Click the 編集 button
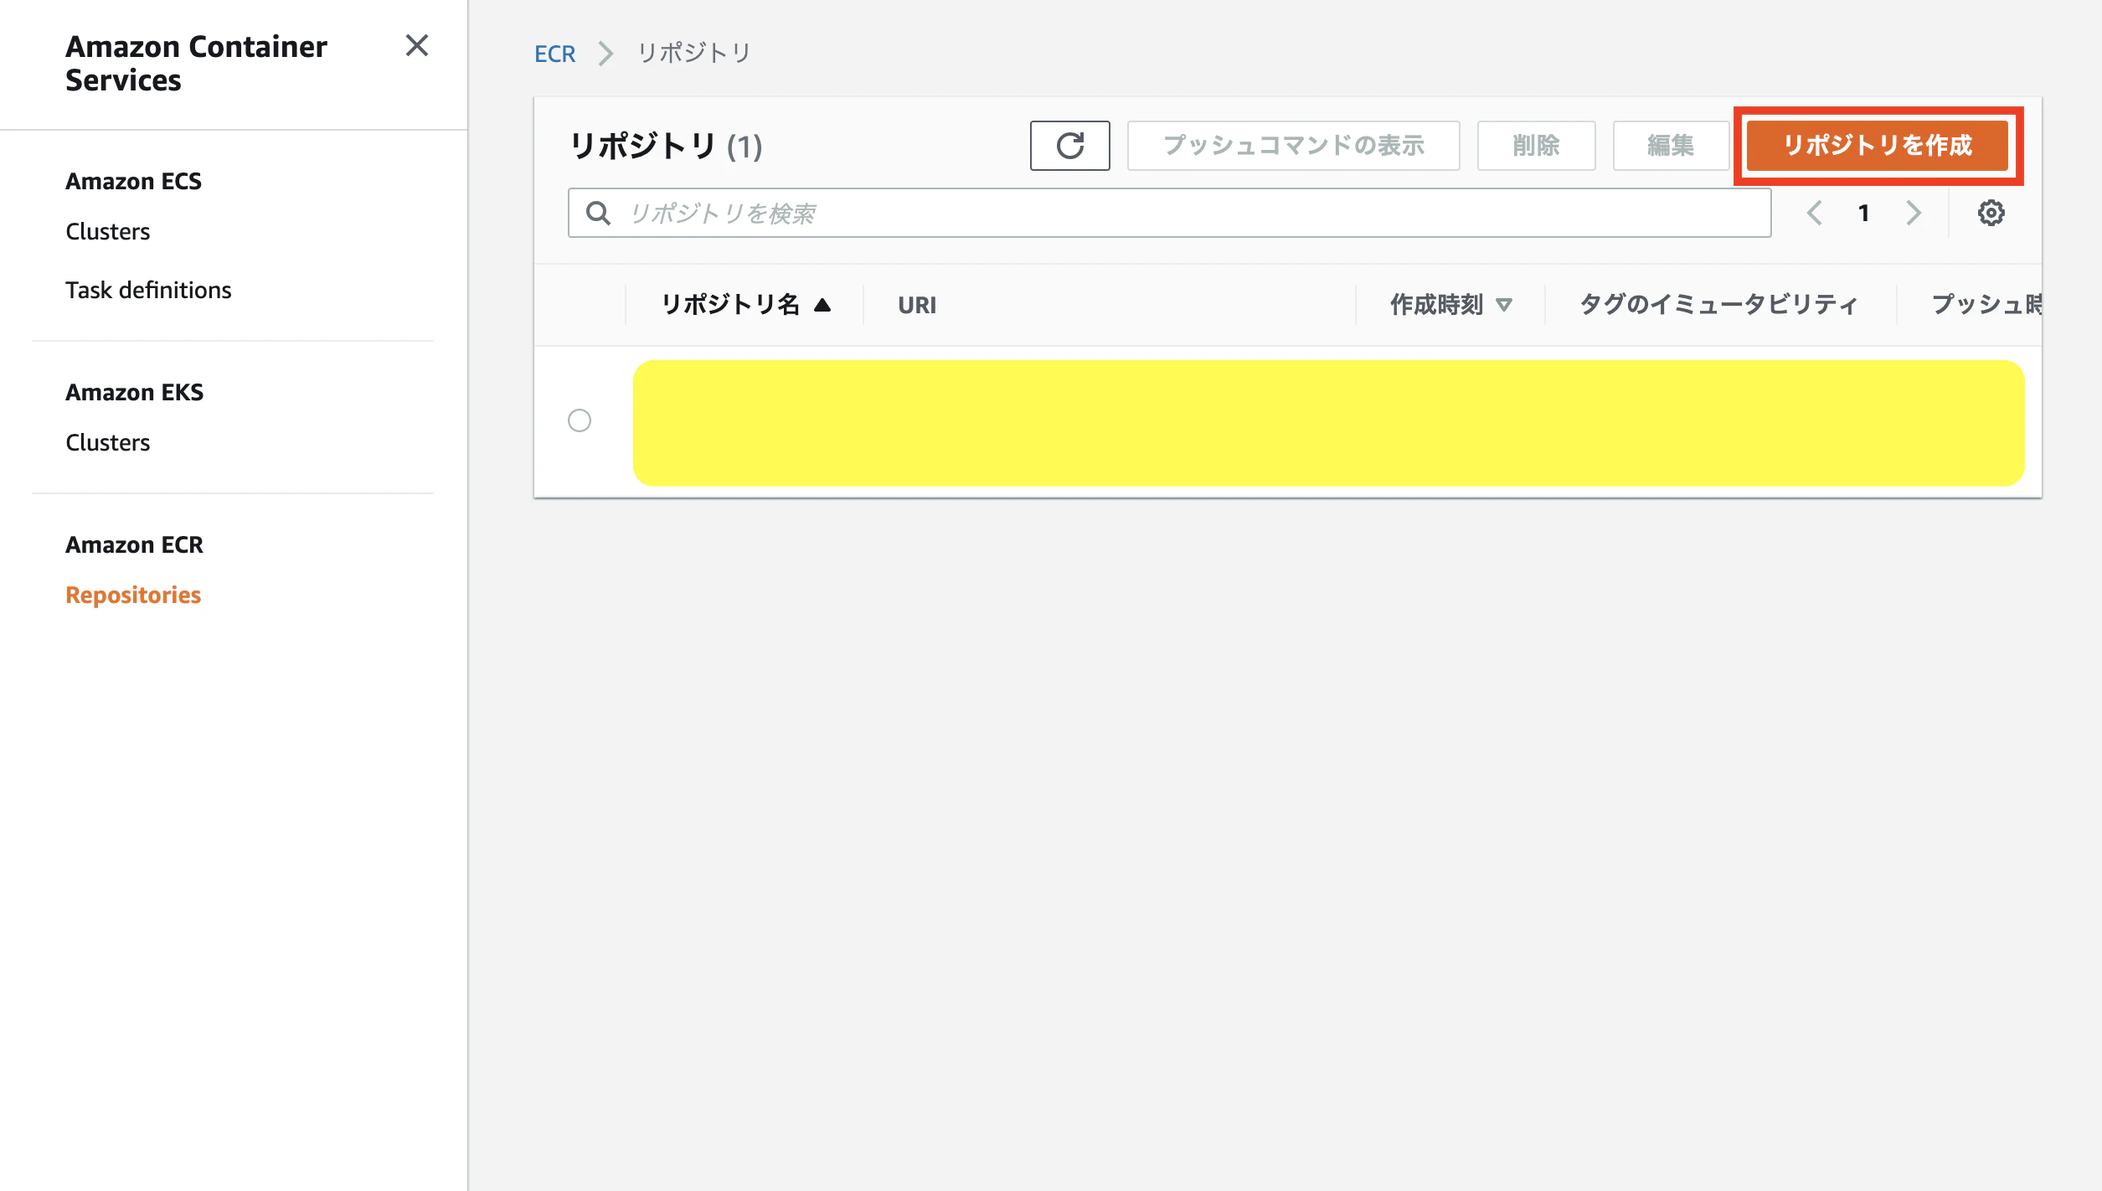Viewport: 2102px width, 1191px height. pos(1670,146)
